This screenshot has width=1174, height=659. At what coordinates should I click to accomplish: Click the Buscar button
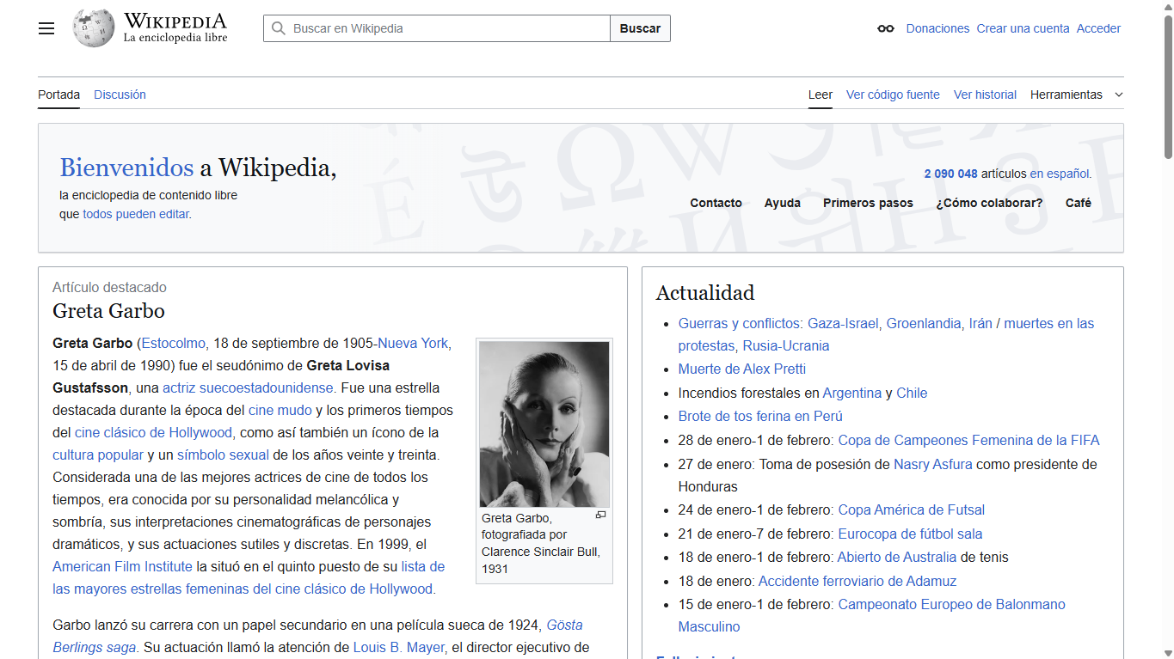click(640, 28)
